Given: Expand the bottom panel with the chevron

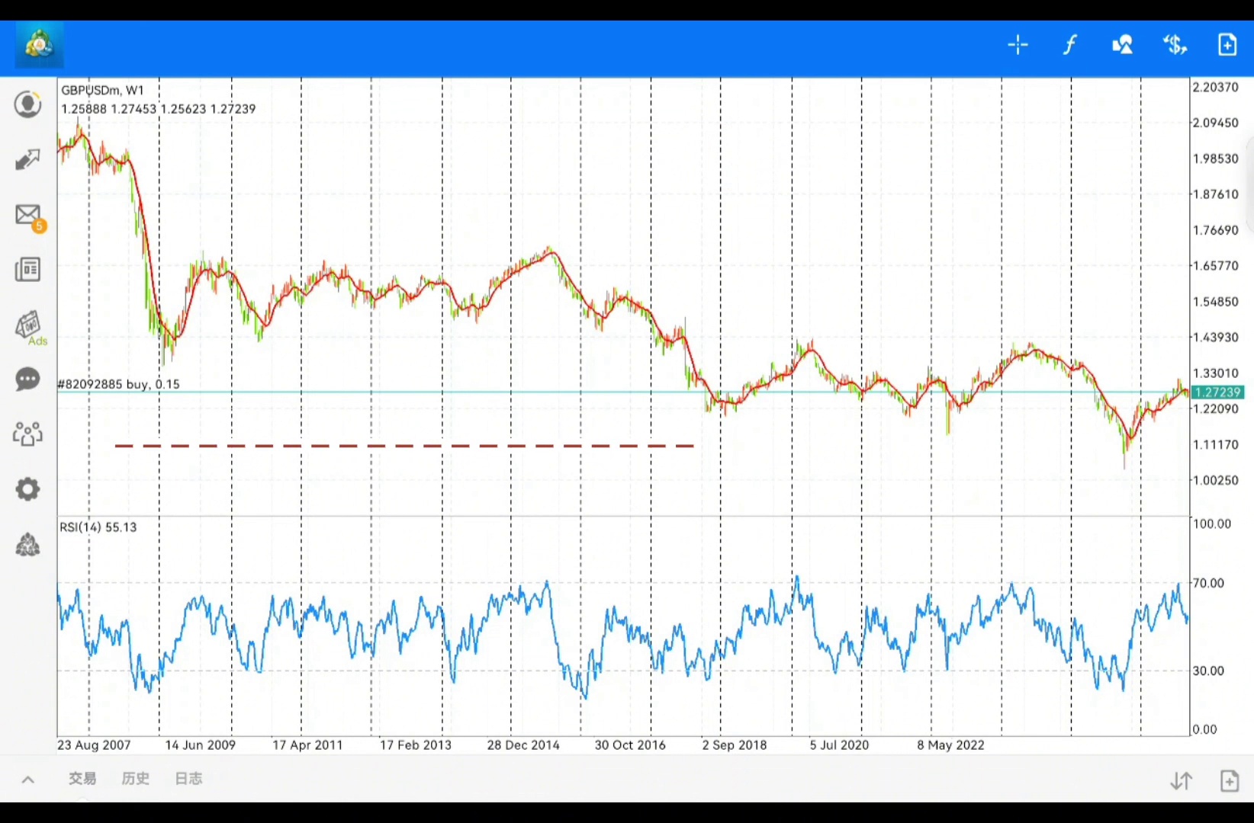Looking at the screenshot, I should point(28,780).
